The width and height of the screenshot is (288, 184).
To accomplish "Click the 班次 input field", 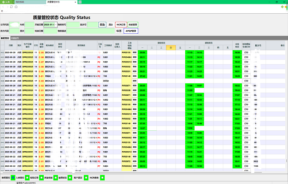I will click(29, 31).
